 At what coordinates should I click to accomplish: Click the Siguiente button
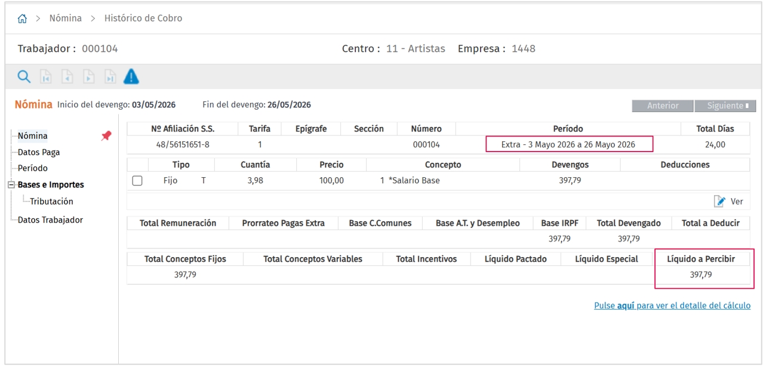[x=725, y=106]
